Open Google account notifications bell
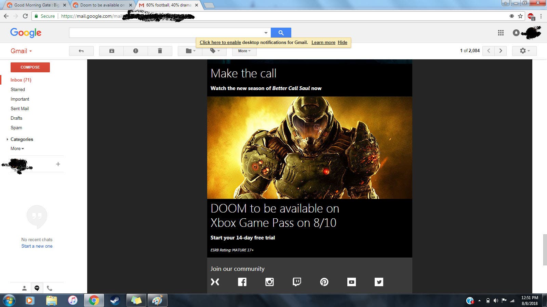The width and height of the screenshot is (547, 307). tap(516, 33)
